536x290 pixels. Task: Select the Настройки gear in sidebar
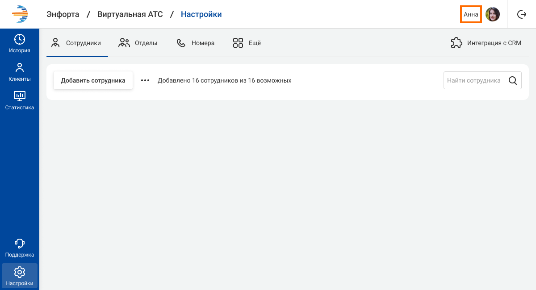pyautogui.click(x=20, y=276)
